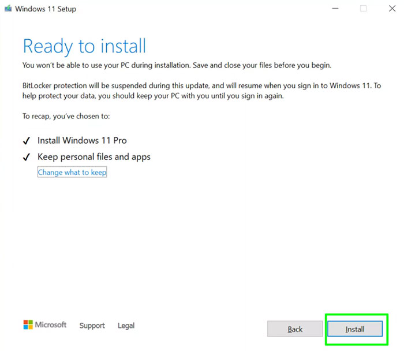
Task: Click the Ready to install heading
Action: pos(84,46)
